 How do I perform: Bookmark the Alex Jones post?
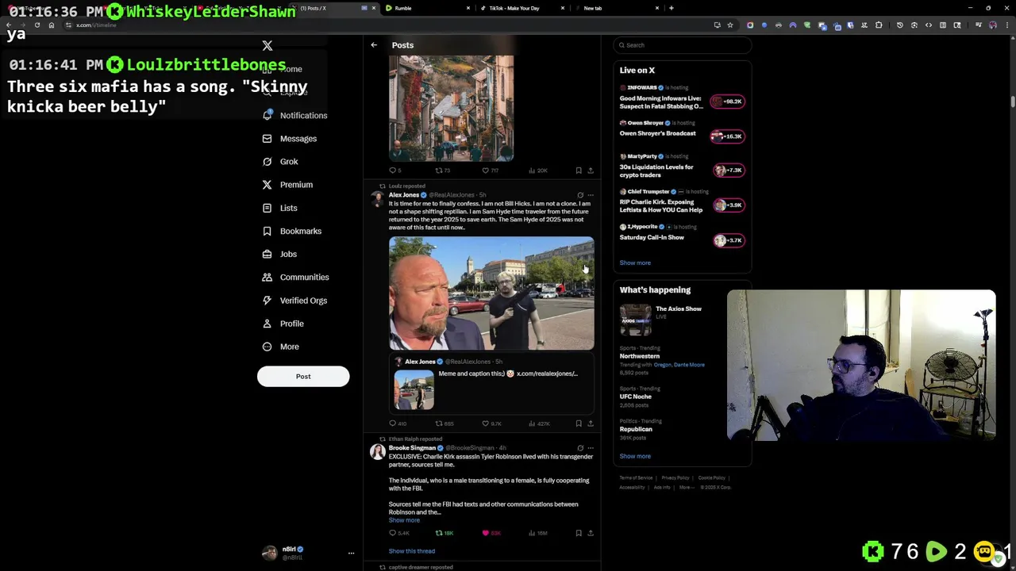pos(579,423)
